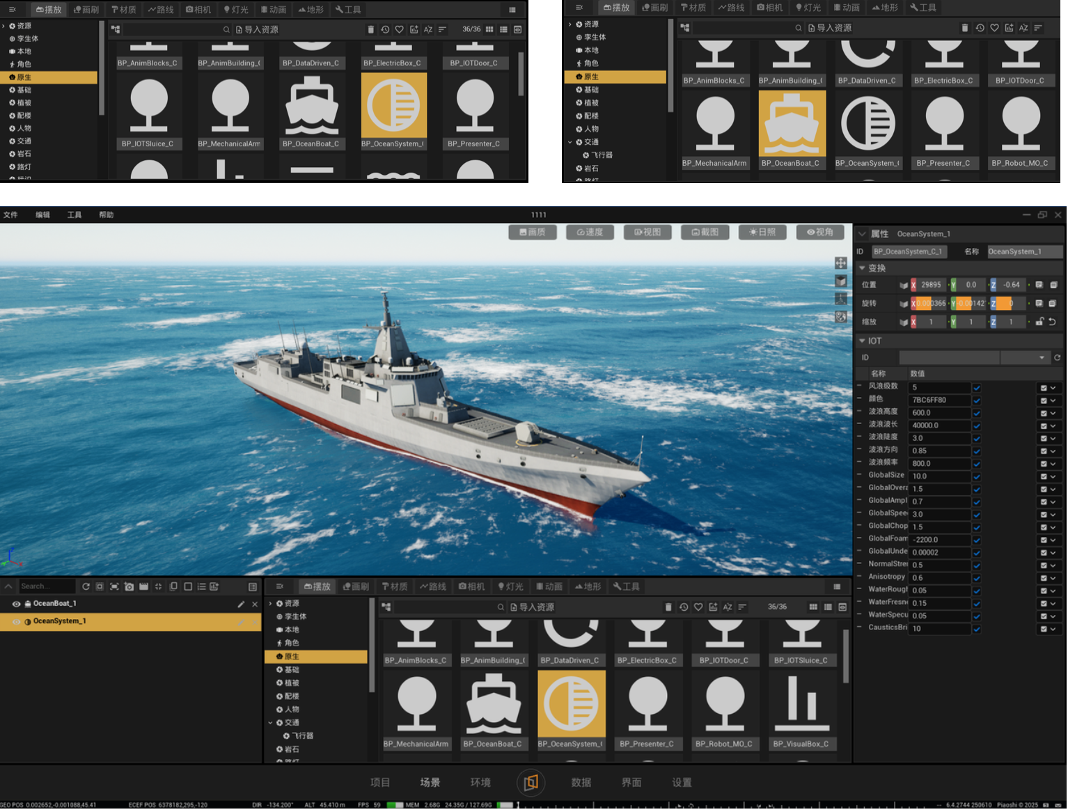This screenshot has width=1068, height=812.
Task: Collapse the 属性 properties panel chevron
Action: [x=863, y=234]
